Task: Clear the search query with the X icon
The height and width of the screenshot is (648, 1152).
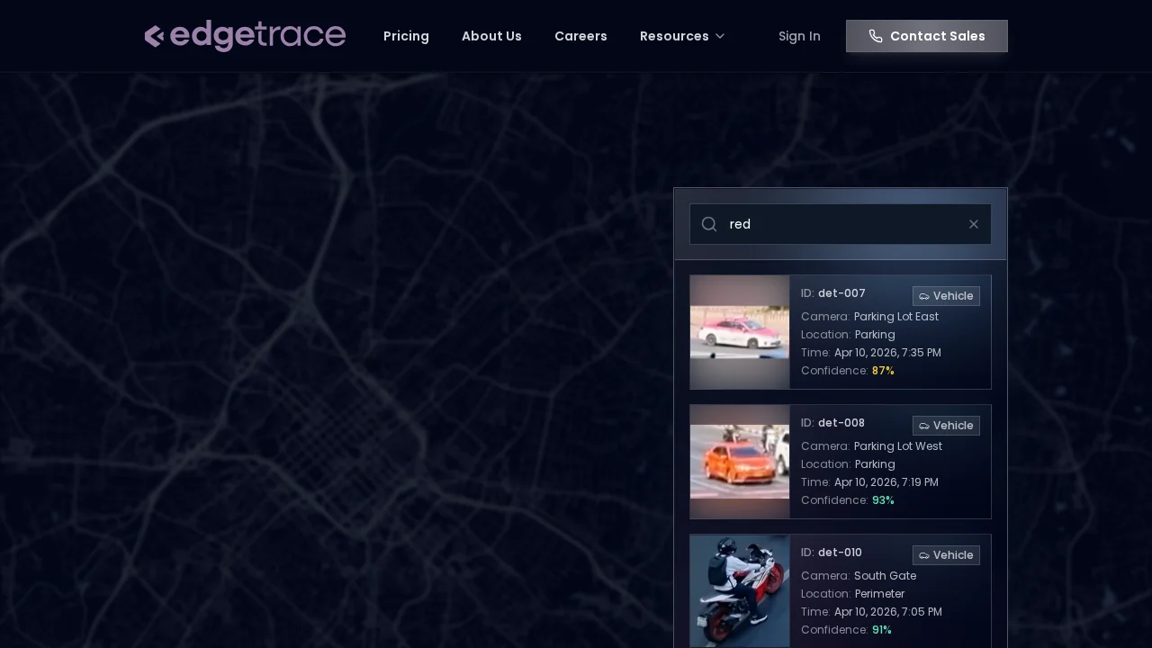Action: [x=974, y=224]
